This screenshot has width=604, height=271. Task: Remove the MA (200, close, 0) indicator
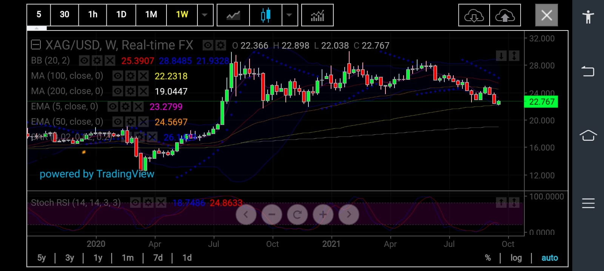(143, 91)
